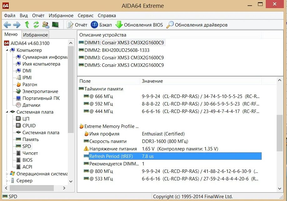Click Обновления BIOS toolbar button
The width and height of the screenshot is (287, 201).
139,25
